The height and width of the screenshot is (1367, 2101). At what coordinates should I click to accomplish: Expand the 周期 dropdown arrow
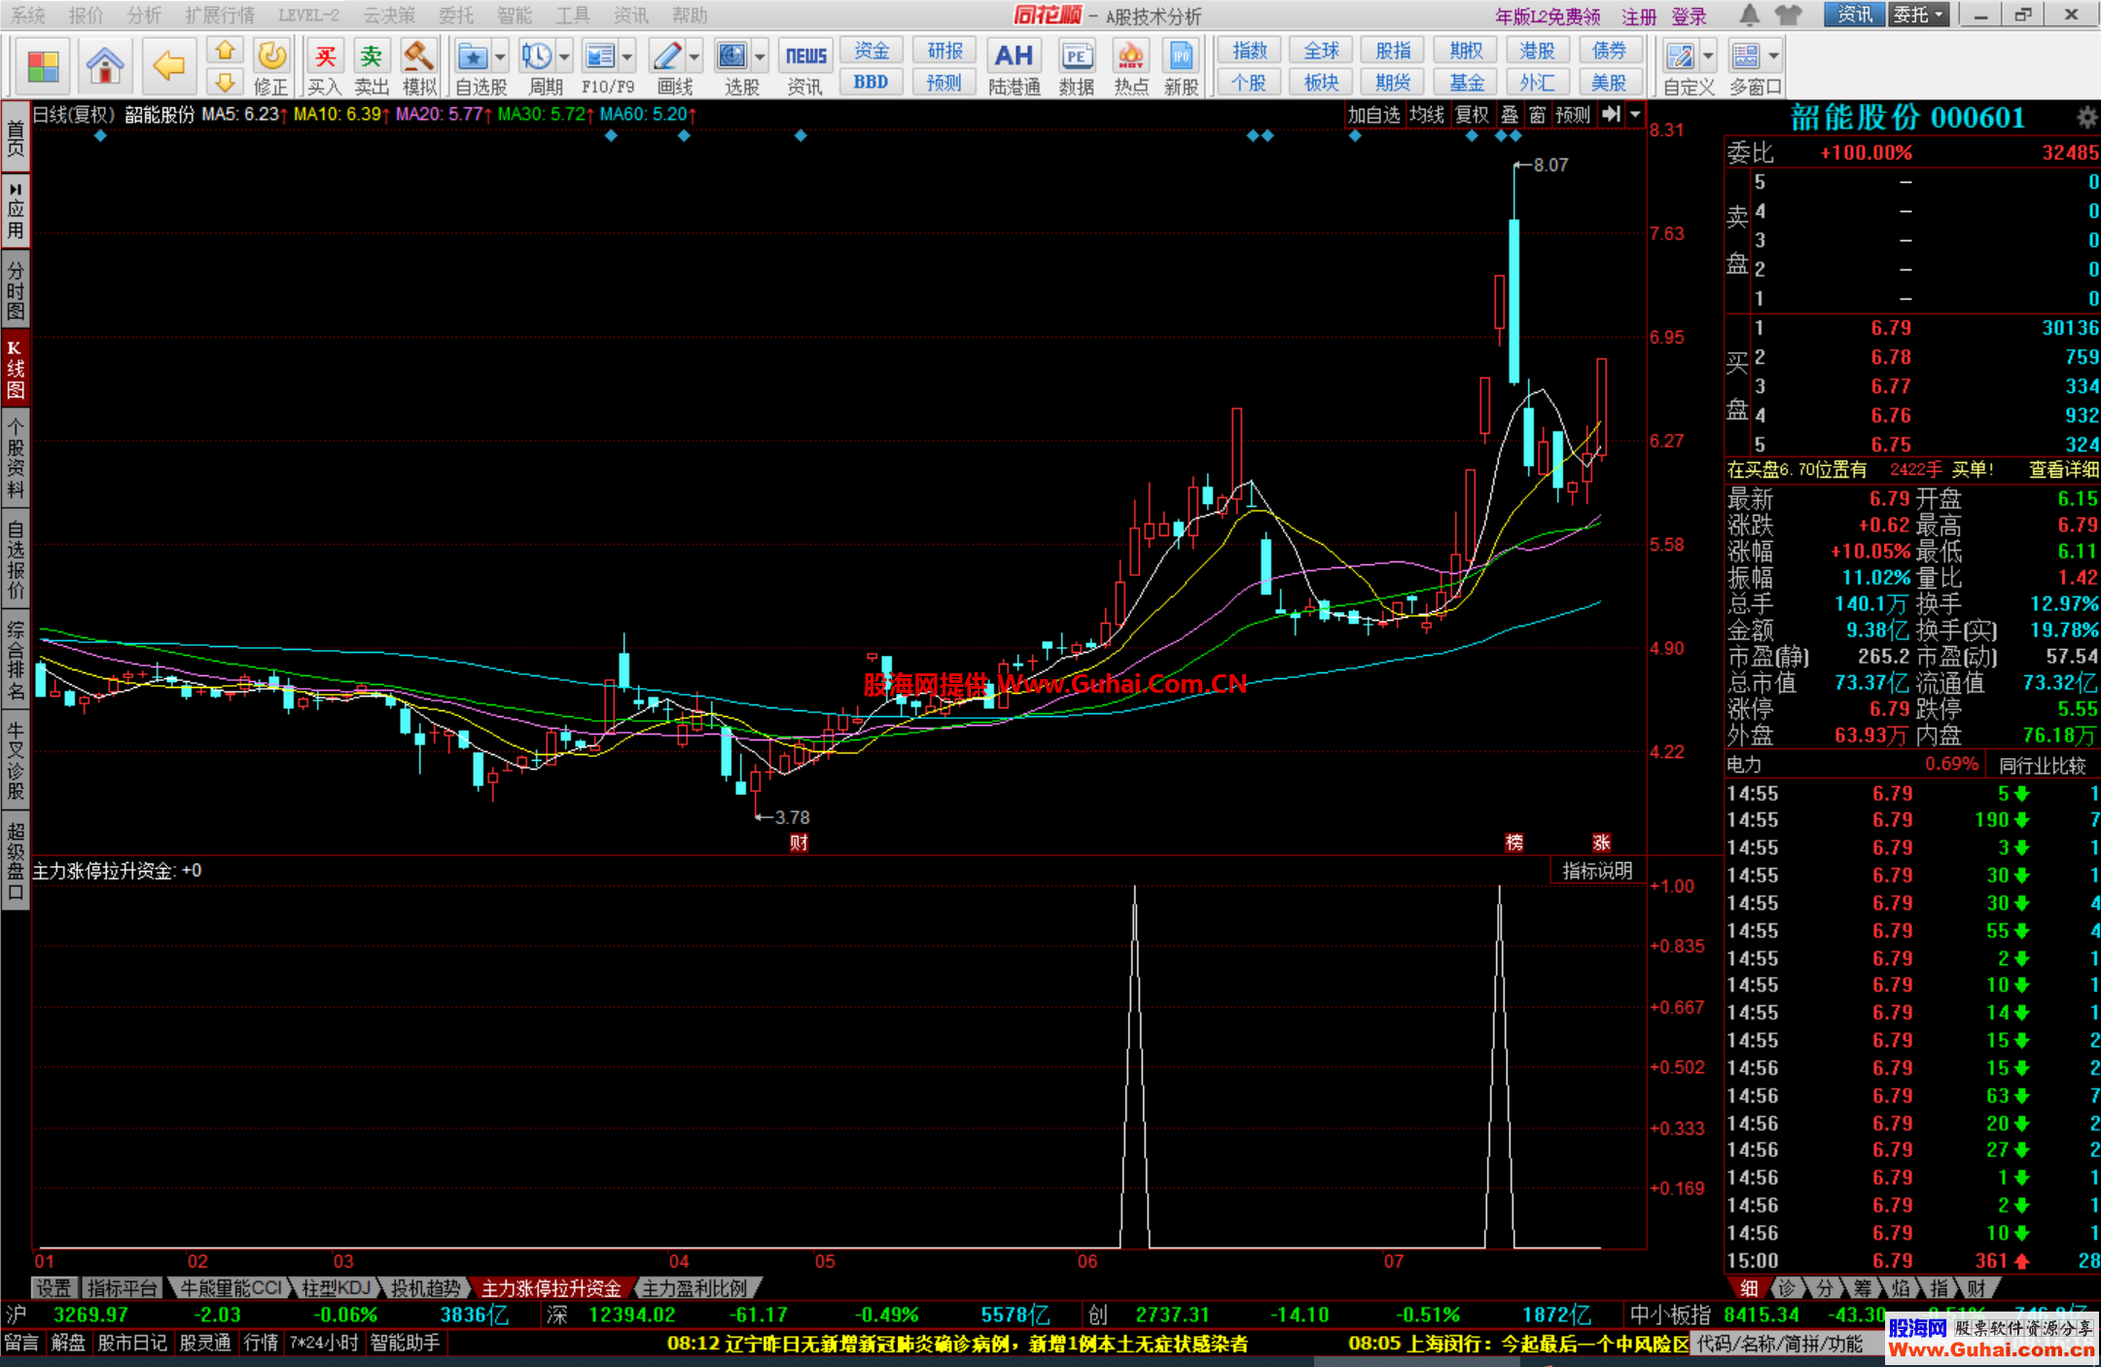(x=564, y=56)
